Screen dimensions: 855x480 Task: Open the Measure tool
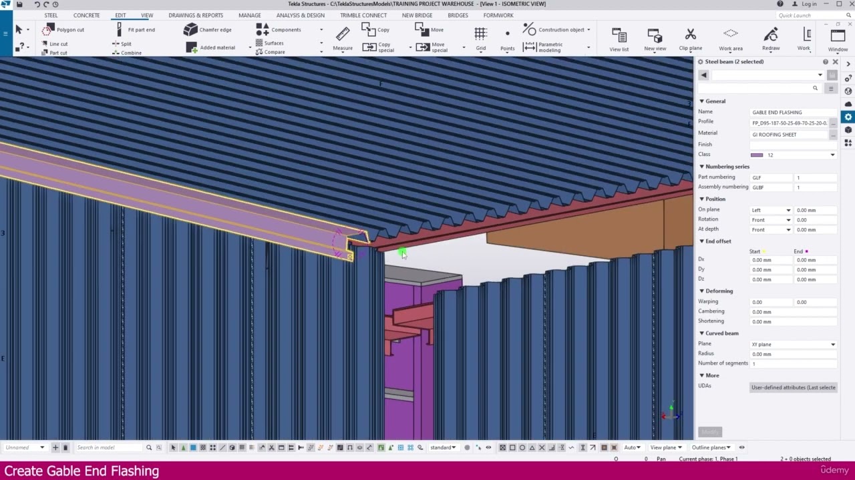[343, 39]
